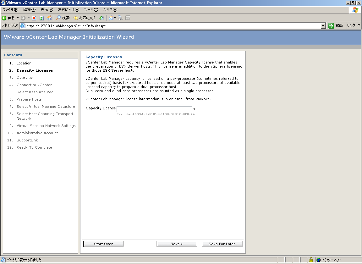362x264 pixels.
Task: Click the SSL padlock status bar icon
Action: point(311,260)
